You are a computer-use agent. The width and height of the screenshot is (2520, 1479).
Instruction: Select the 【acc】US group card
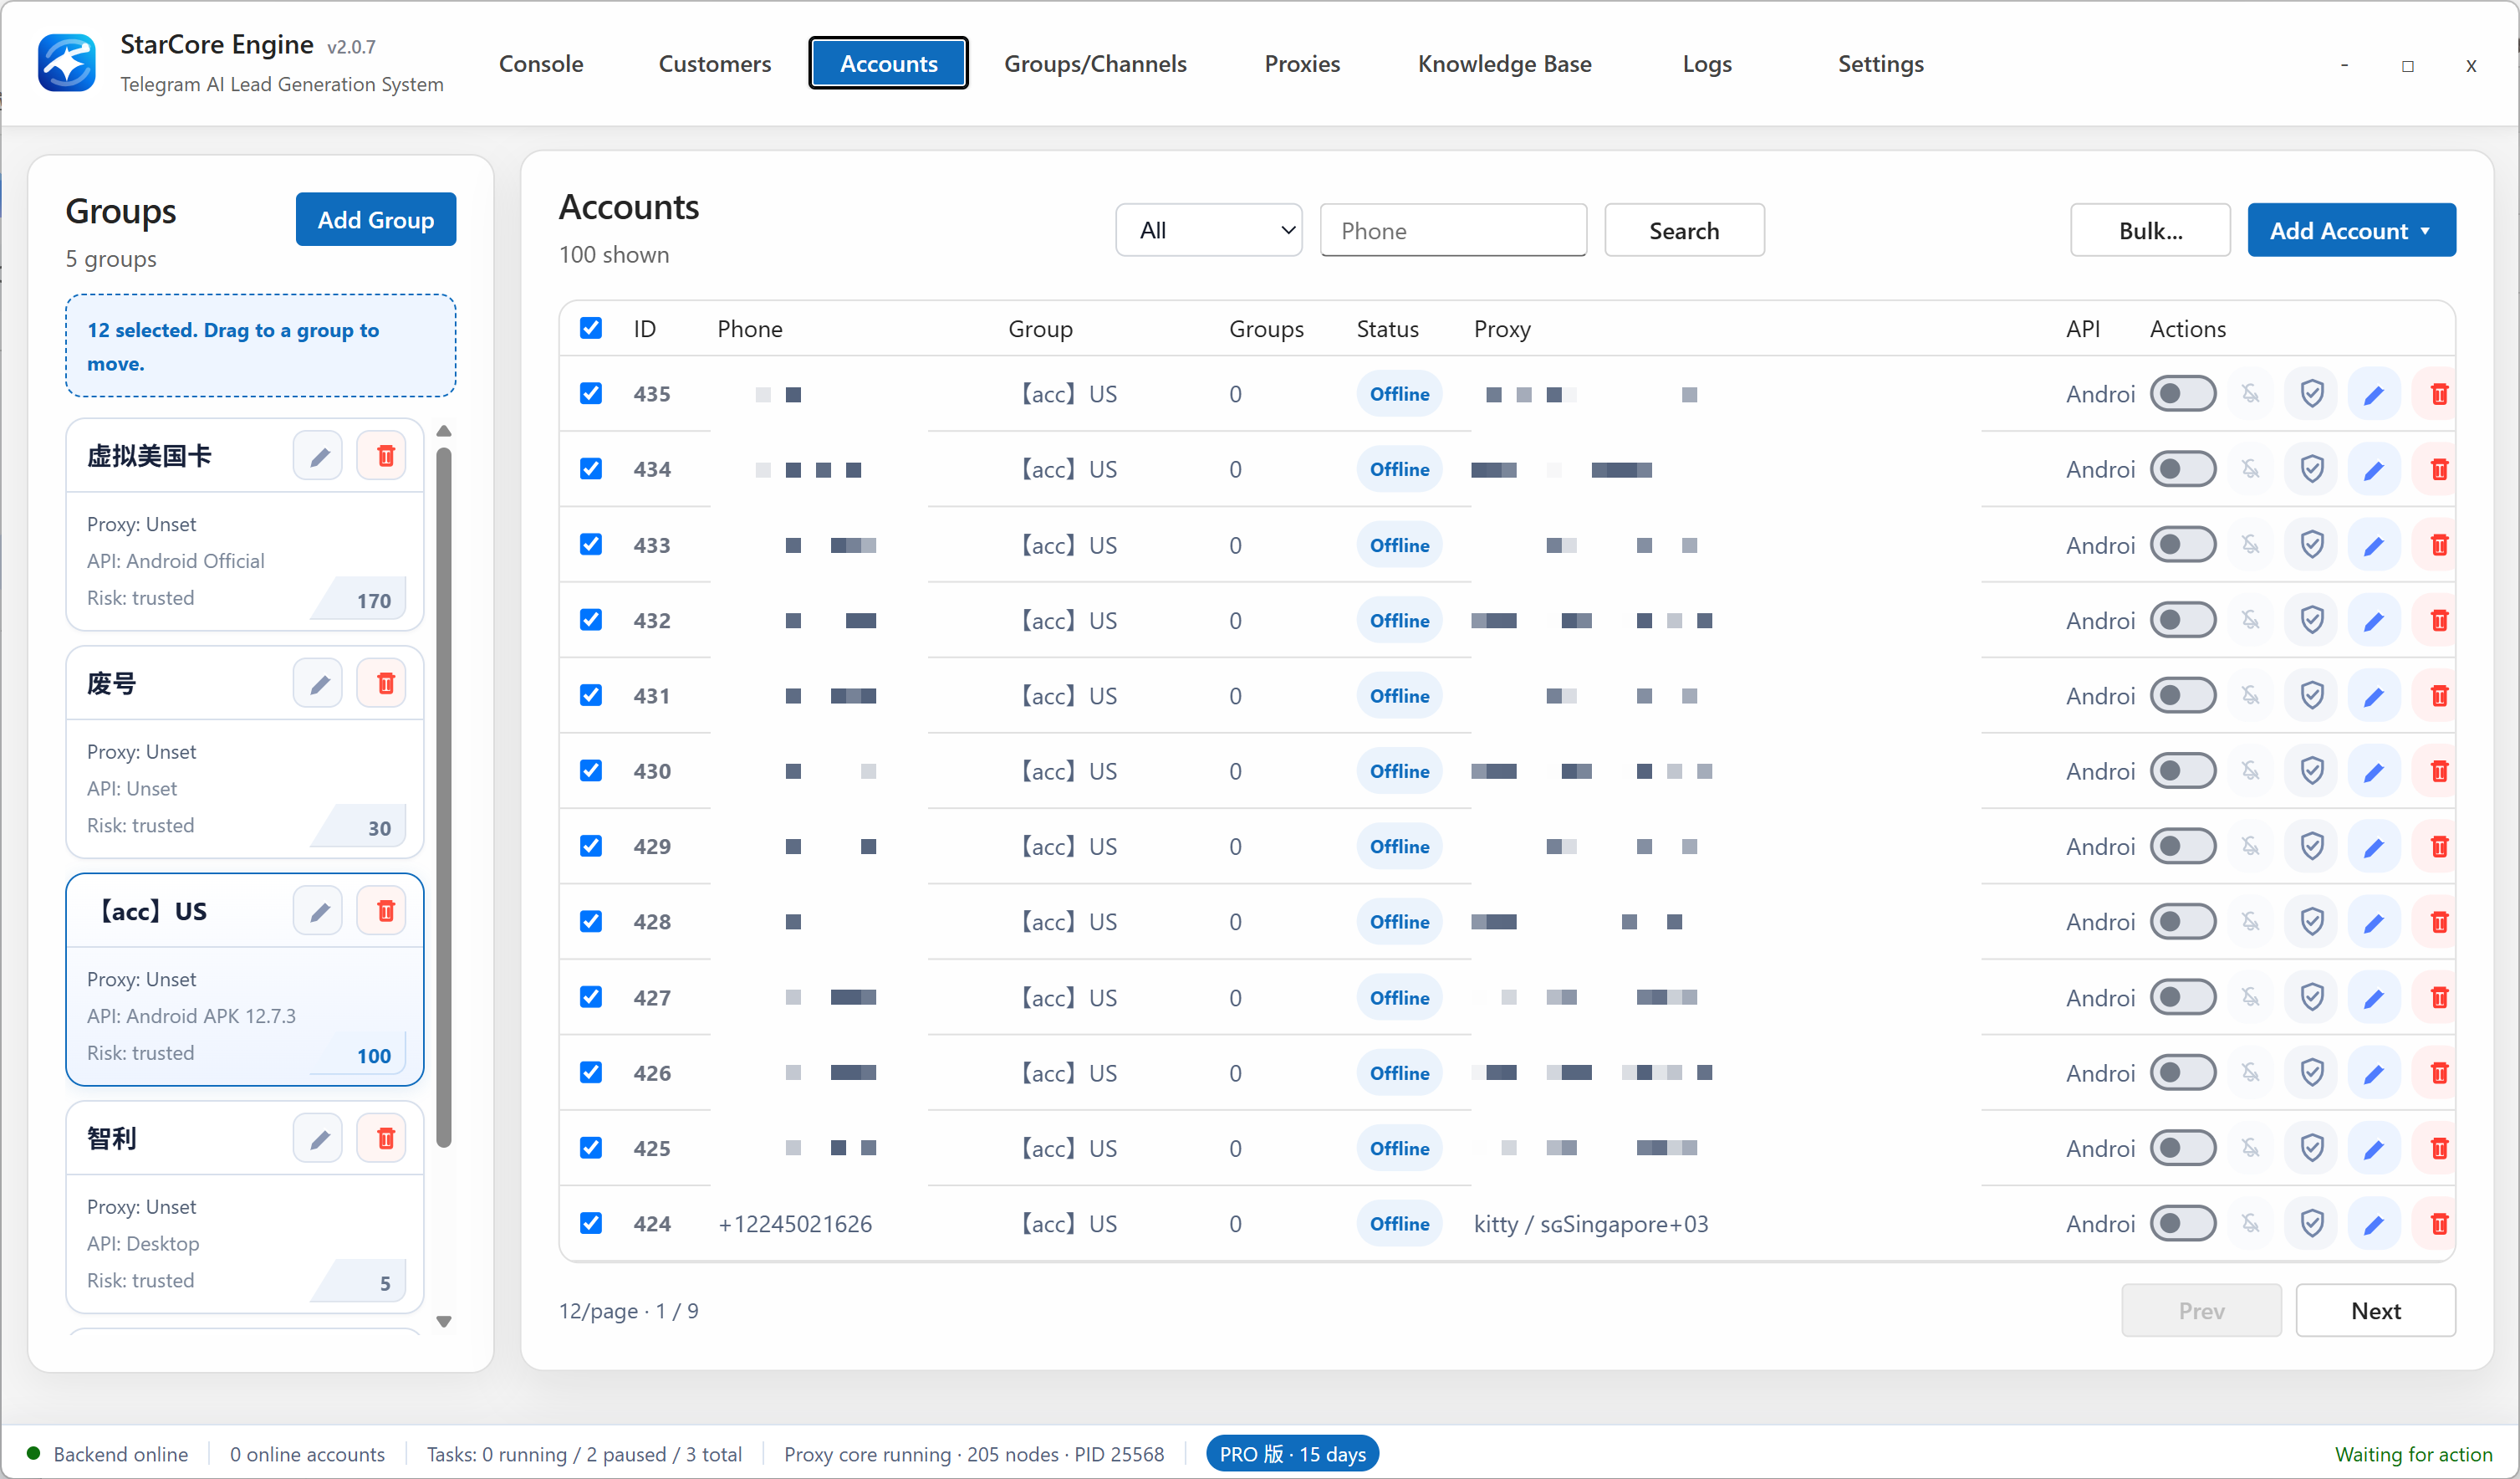click(x=245, y=979)
